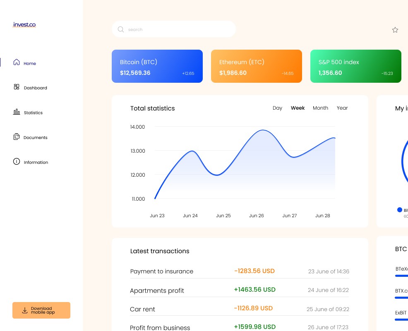Switch chart to Day view

[277, 108]
